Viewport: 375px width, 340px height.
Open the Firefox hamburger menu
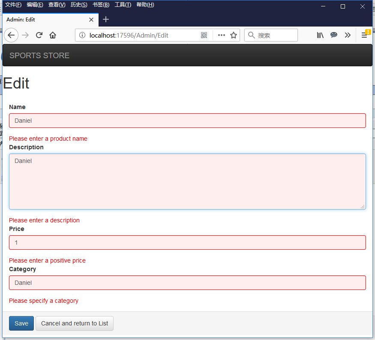pos(364,35)
